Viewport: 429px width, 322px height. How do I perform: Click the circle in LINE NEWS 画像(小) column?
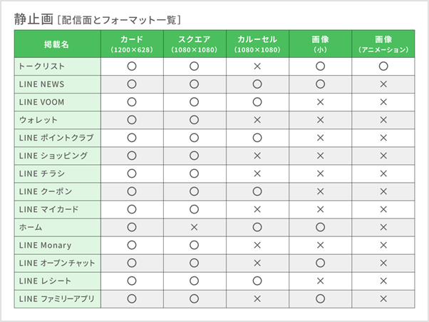click(320, 84)
